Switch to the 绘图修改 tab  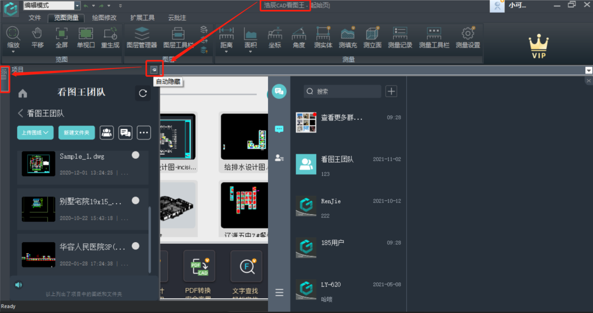point(104,18)
